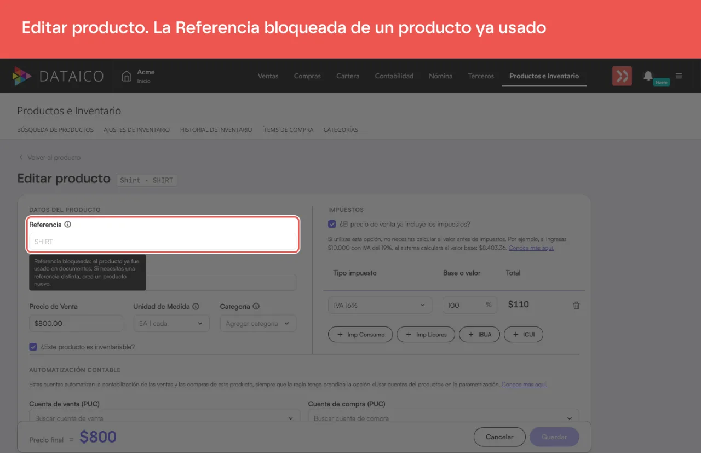Open the Conoce más aquí link under Impuestos
Viewport: 701px width, 453px height.
531,248
